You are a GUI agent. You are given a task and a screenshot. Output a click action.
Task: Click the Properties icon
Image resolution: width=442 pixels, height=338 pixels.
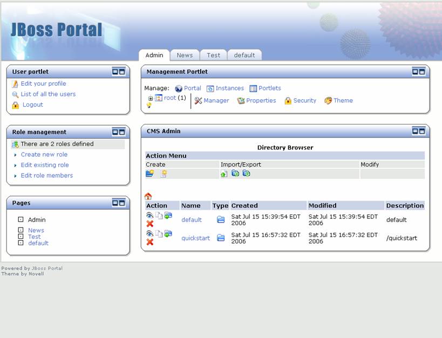tap(241, 101)
